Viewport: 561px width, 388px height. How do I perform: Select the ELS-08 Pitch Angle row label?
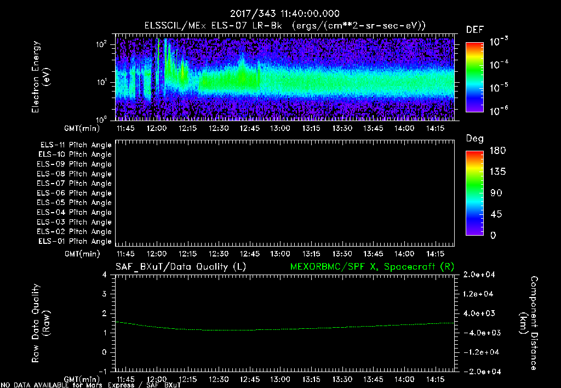(x=75, y=174)
